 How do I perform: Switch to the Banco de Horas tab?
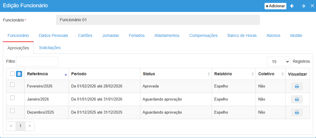tap(242, 35)
